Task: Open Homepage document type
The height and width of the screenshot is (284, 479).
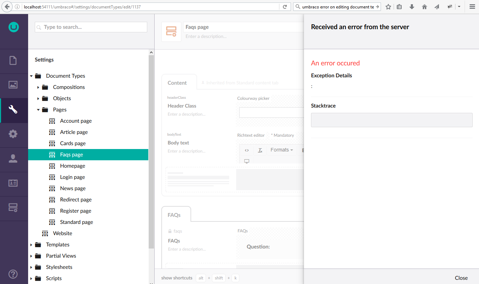Action: (72, 166)
